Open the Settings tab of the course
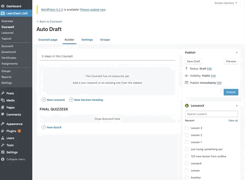Viewport: 245px width, 180px height. [x=87, y=40]
